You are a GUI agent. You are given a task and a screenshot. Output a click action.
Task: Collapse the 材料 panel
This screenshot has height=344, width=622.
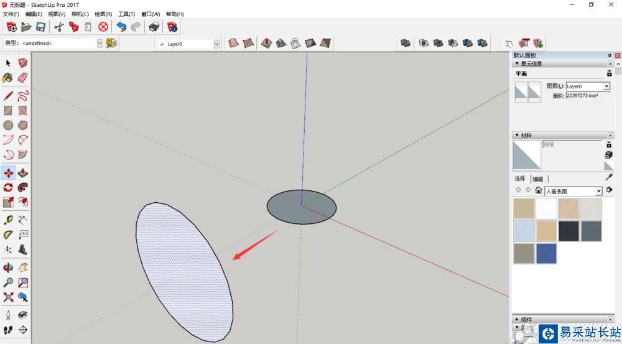click(516, 136)
